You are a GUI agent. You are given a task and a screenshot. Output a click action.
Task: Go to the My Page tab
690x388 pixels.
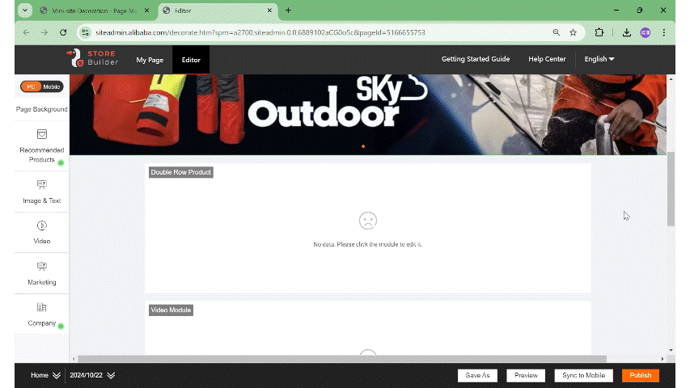(x=150, y=60)
